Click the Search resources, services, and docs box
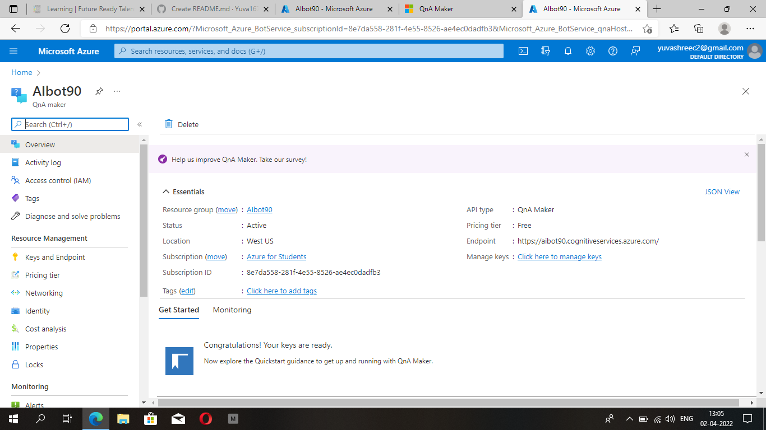 coord(309,51)
